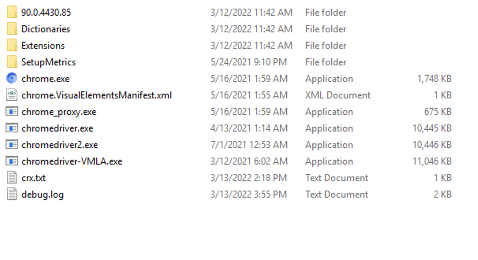
Task: Click the debug.log text document icon
Action: click(x=12, y=194)
